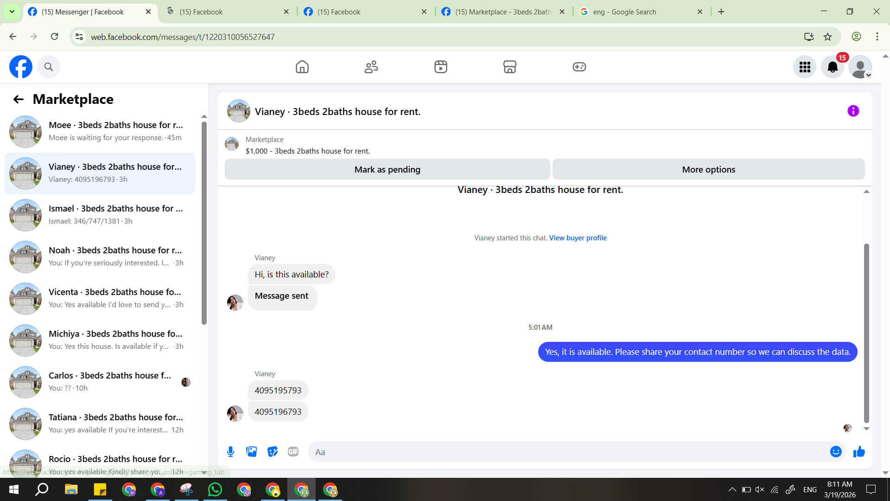
Task: Send a thumbs-up like
Action: click(x=859, y=452)
